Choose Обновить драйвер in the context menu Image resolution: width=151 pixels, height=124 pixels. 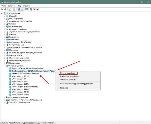point(67,73)
